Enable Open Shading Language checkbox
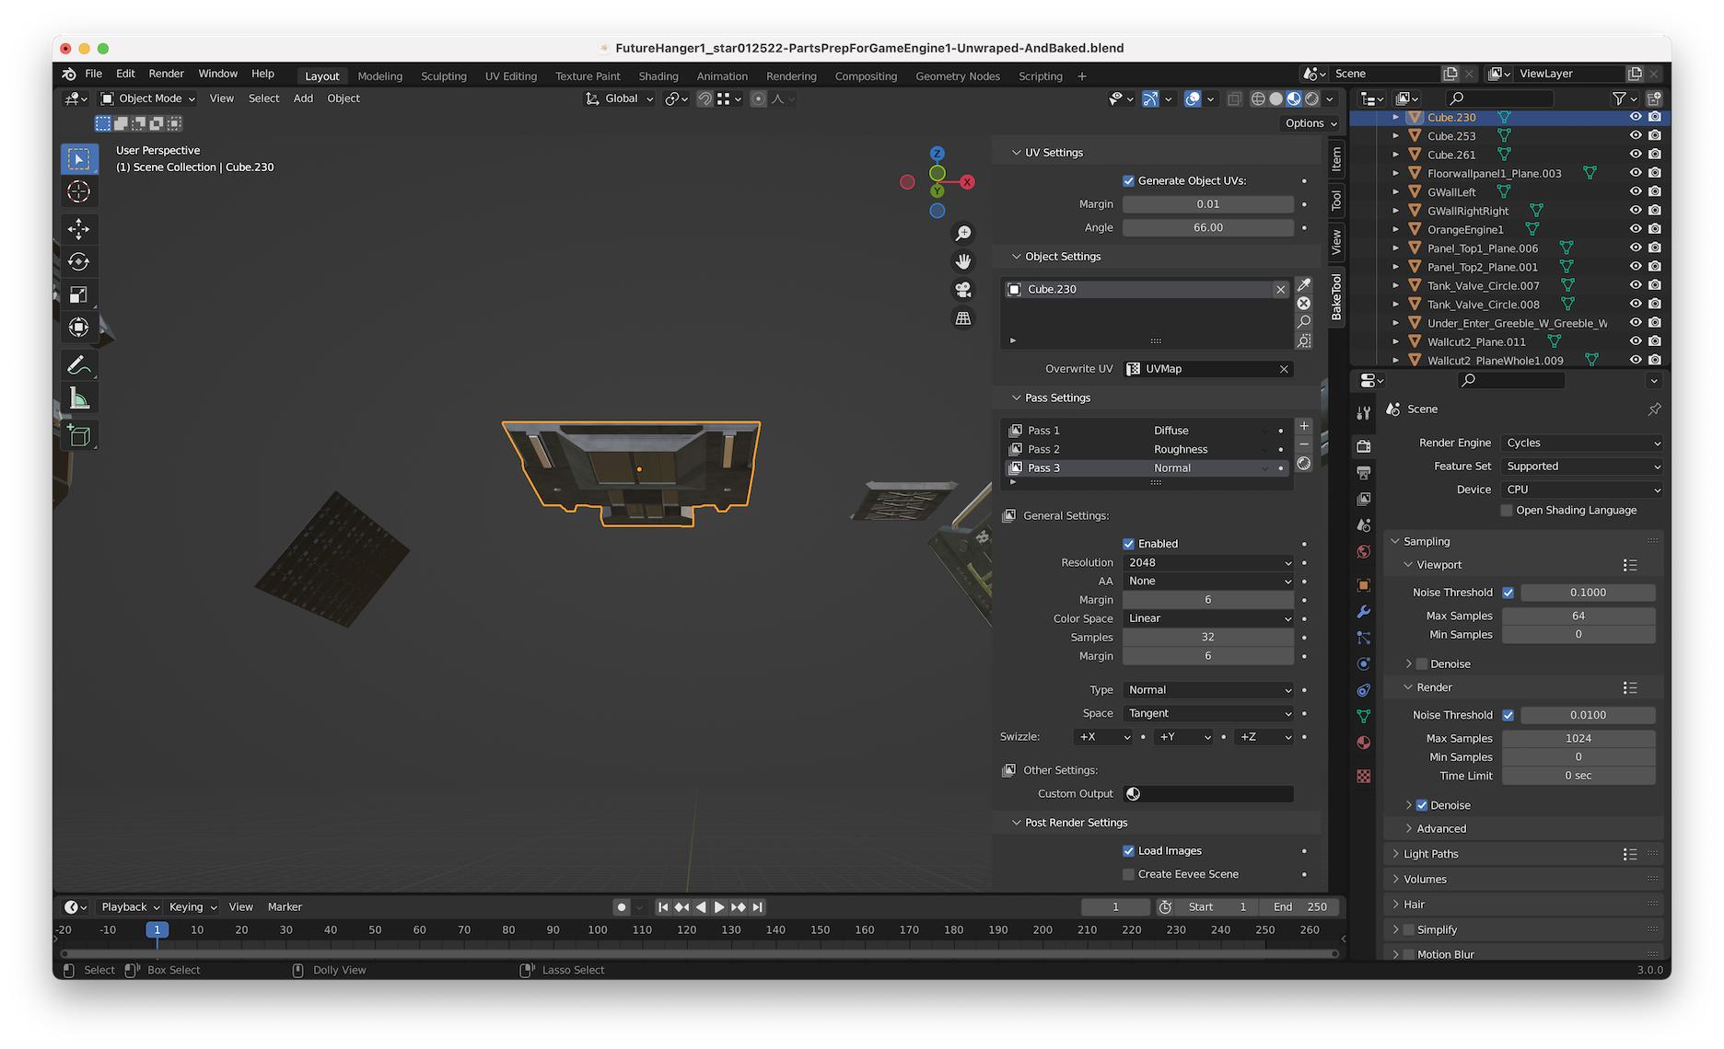 1507,511
